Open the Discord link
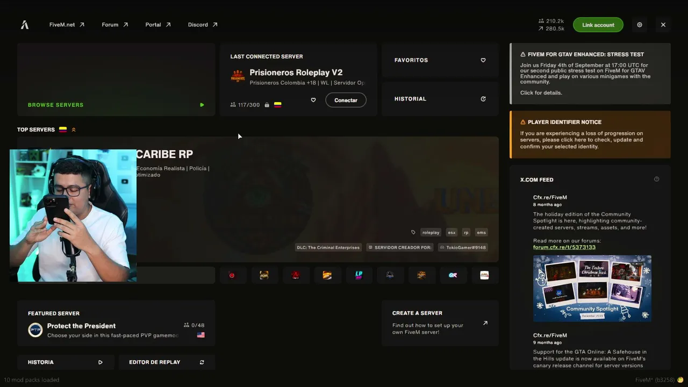Viewport: 688px width, 387px height. point(203,25)
